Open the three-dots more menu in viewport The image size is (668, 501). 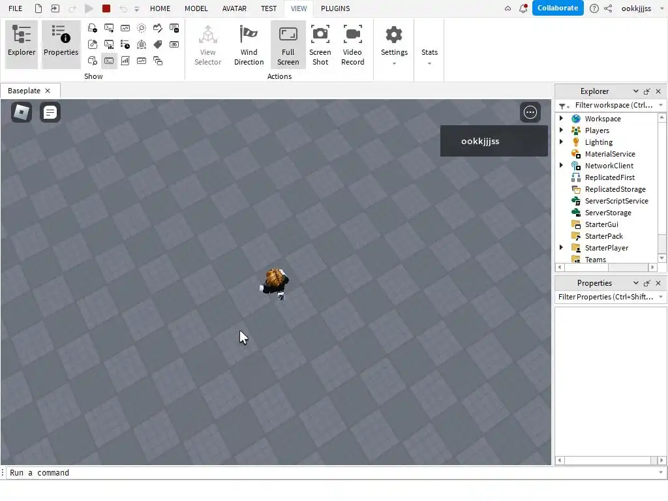pos(530,112)
